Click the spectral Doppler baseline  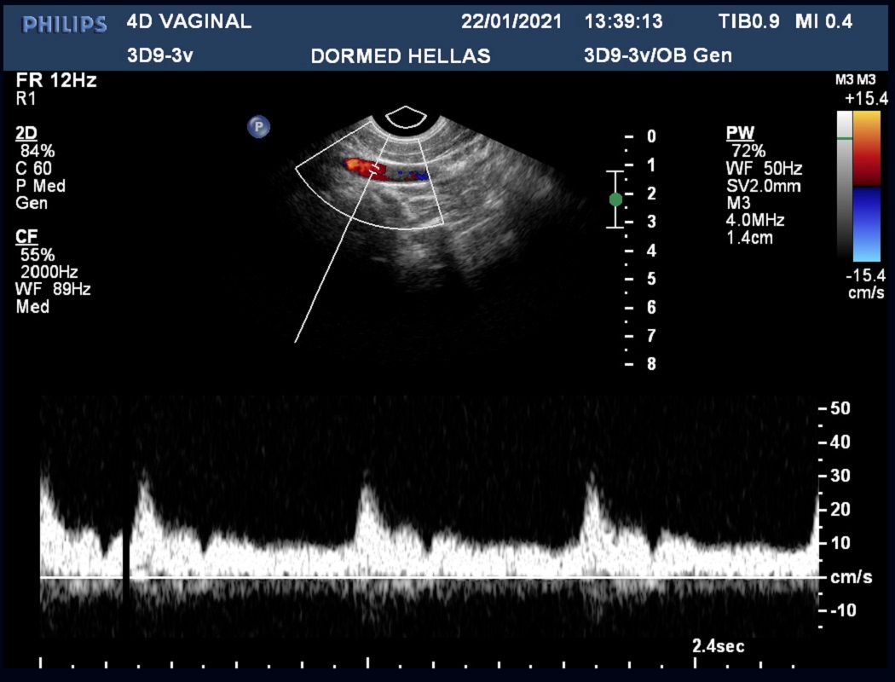[426, 578]
